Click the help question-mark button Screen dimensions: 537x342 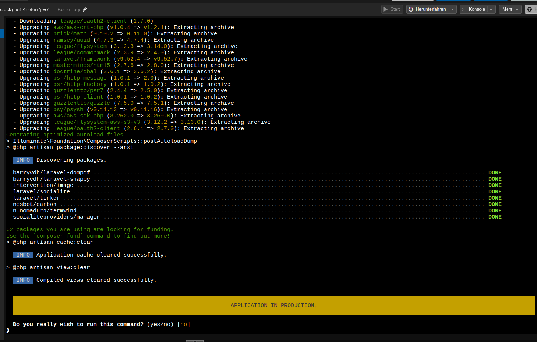(x=531, y=9)
